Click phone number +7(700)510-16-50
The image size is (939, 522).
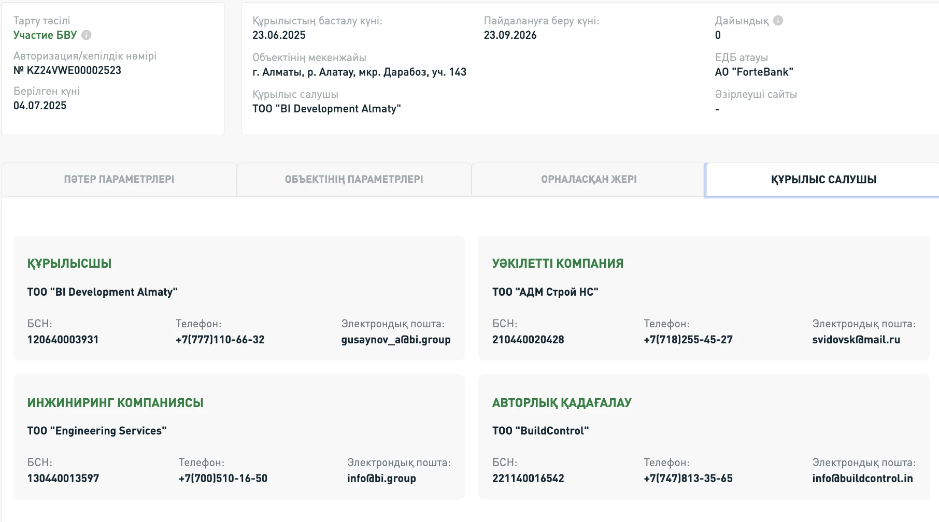(223, 479)
